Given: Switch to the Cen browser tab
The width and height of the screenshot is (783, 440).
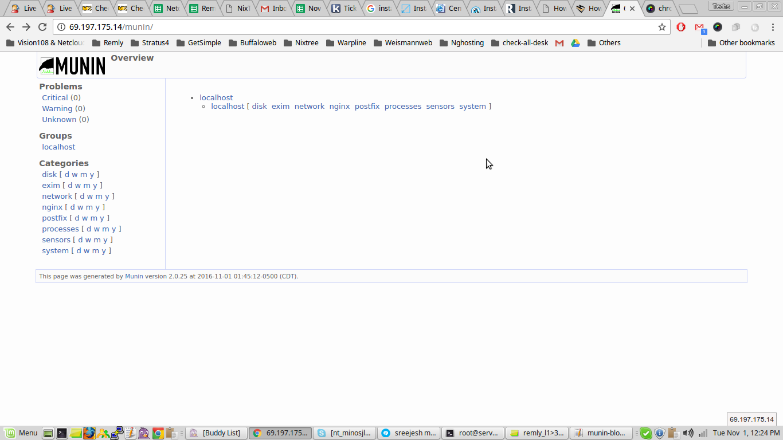Looking at the screenshot, I should (x=449, y=9).
